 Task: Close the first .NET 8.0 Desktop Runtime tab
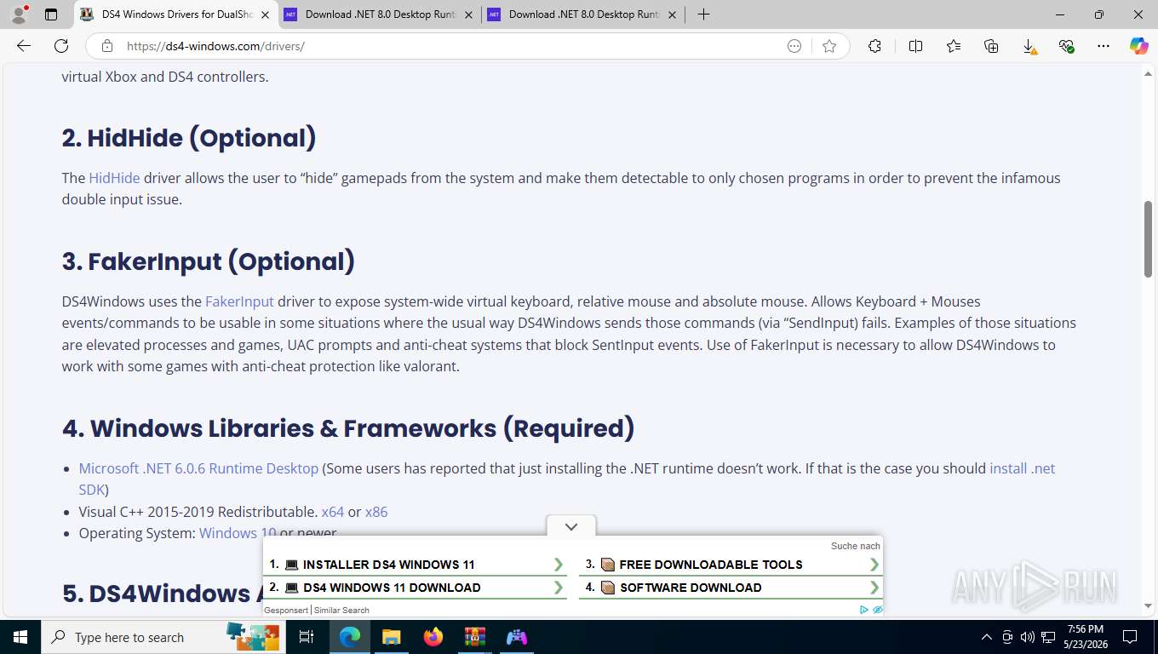click(468, 14)
